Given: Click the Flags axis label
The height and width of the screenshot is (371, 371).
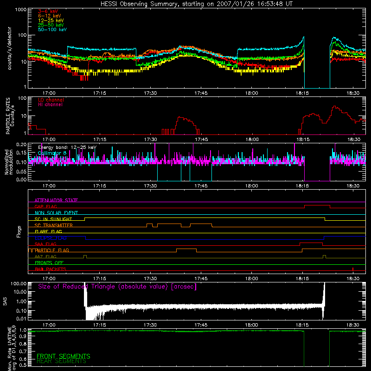Looking at the screenshot, I should point(19,231).
